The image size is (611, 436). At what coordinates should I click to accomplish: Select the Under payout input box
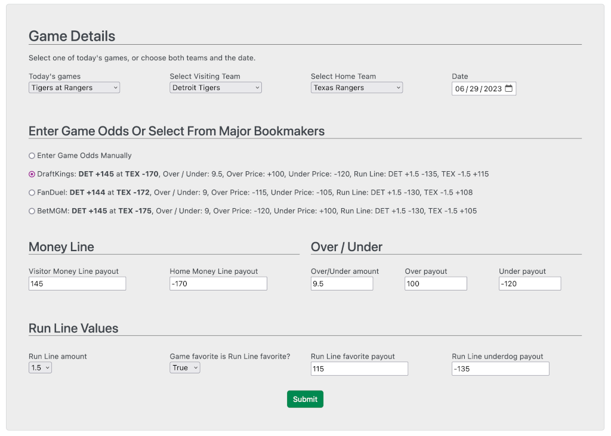coord(530,283)
